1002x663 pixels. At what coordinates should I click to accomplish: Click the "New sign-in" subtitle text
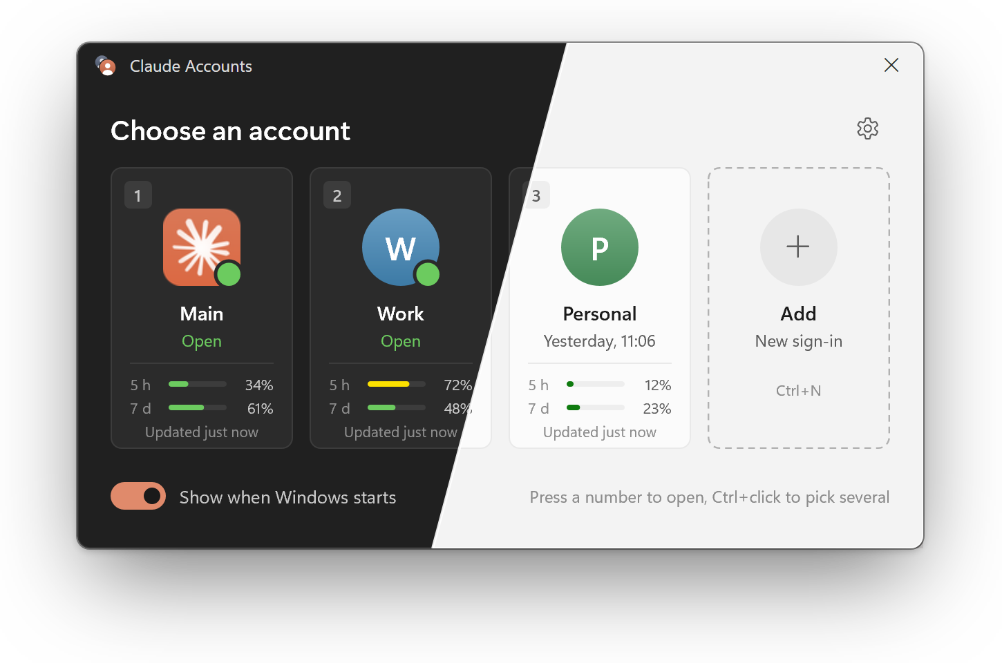tap(799, 341)
